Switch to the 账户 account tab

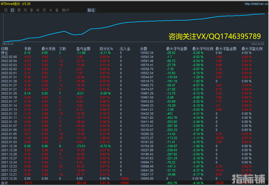click(x=66, y=10)
